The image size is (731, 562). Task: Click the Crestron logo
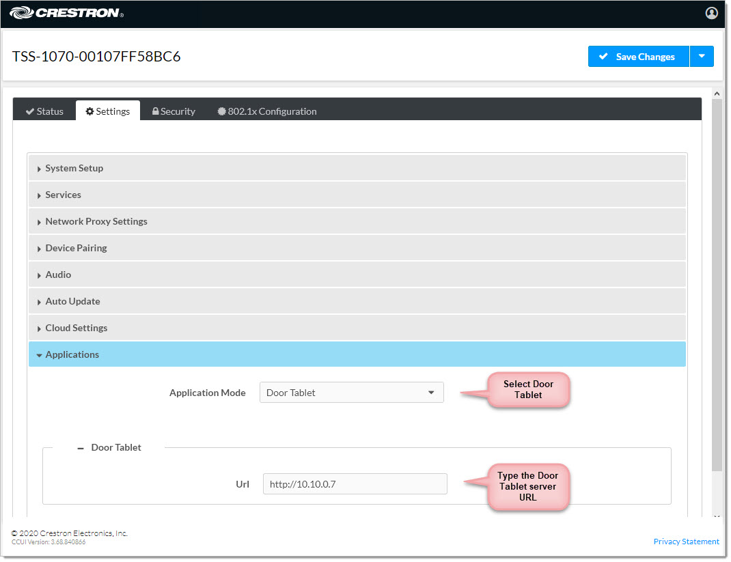coord(66,13)
